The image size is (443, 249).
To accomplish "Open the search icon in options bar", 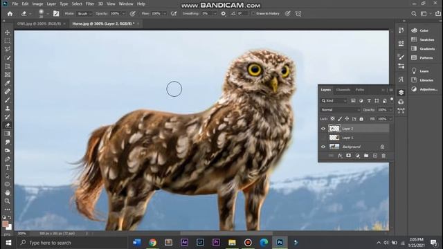I will (414, 14).
